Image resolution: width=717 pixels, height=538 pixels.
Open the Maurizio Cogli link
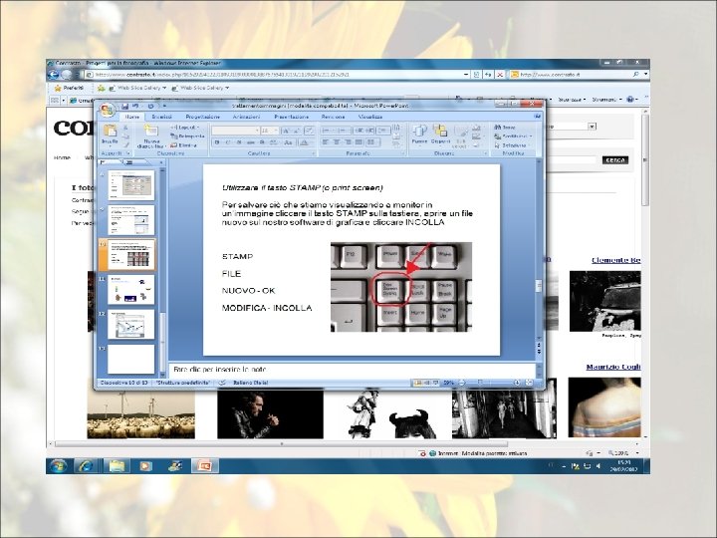613,367
